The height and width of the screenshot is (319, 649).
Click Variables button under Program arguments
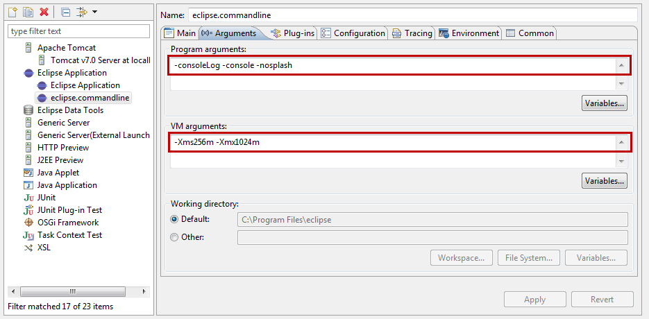(605, 103)
